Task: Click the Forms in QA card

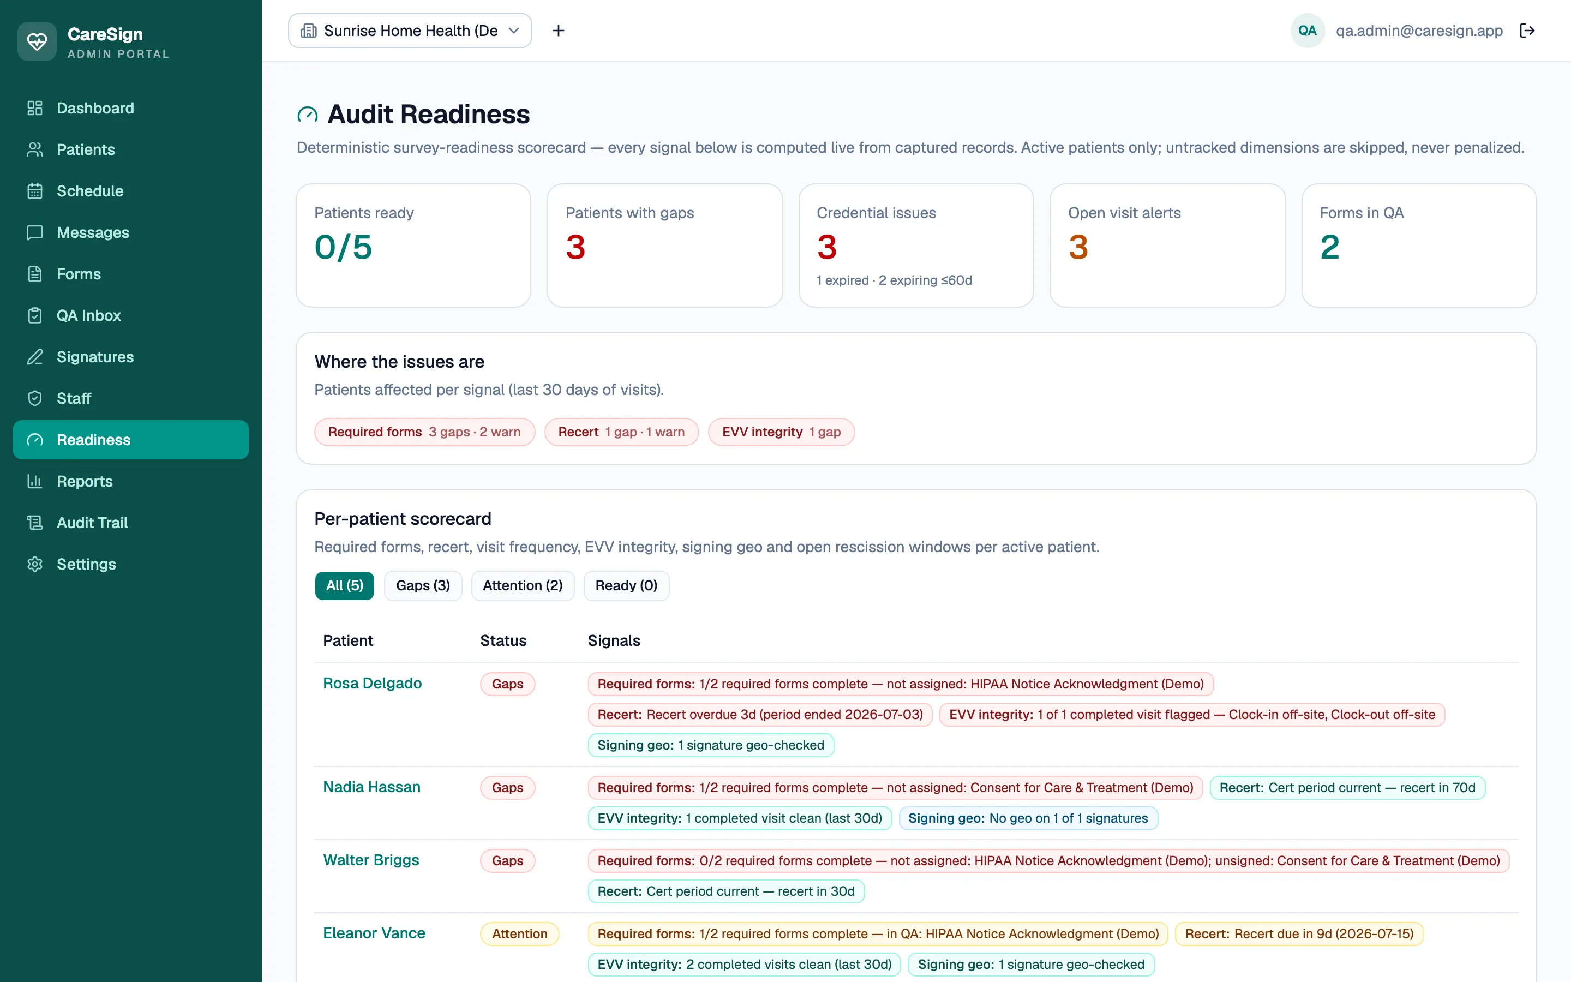Action: (x=1419, y=245)
